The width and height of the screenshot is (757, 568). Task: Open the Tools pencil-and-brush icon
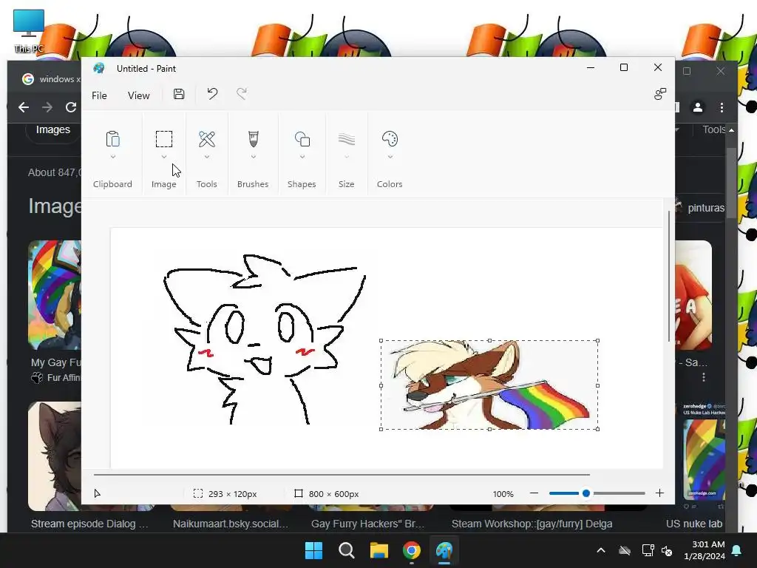tap(207, 139)
